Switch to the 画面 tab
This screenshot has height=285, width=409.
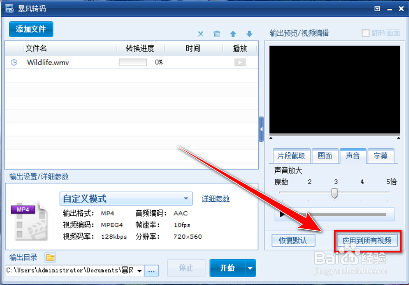click(325, 156)
